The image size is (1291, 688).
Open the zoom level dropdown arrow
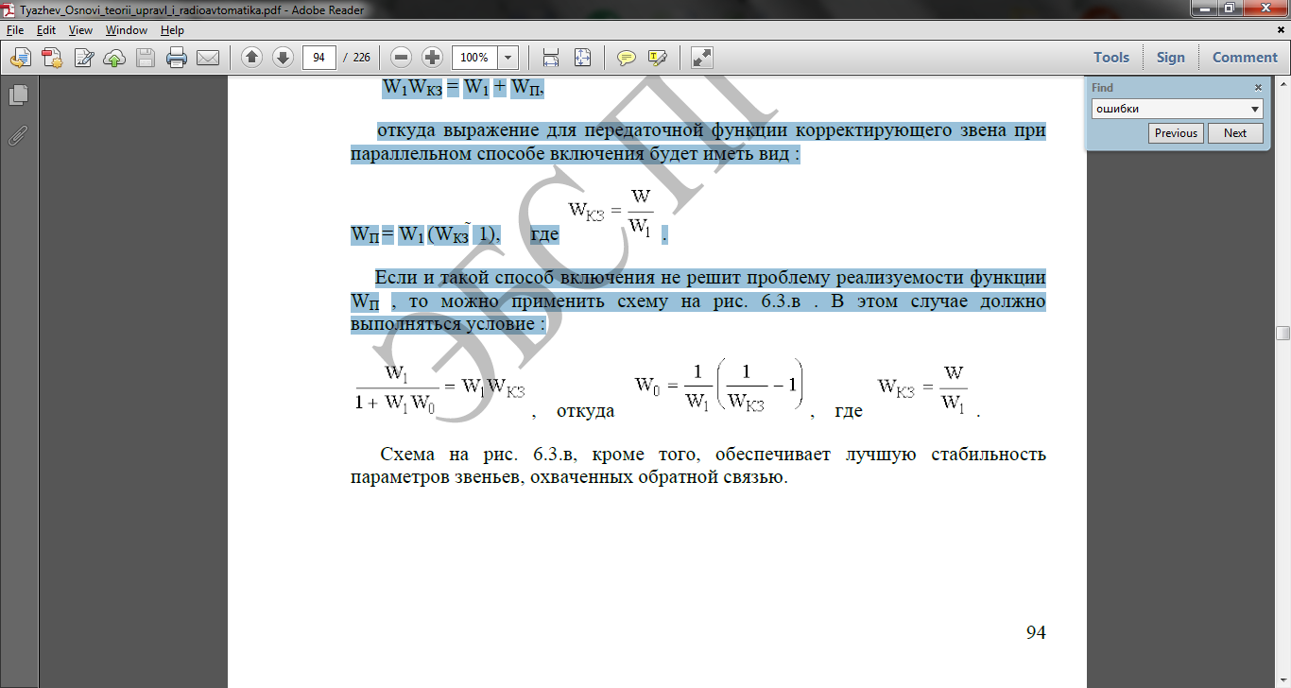(x=508, y=58)
